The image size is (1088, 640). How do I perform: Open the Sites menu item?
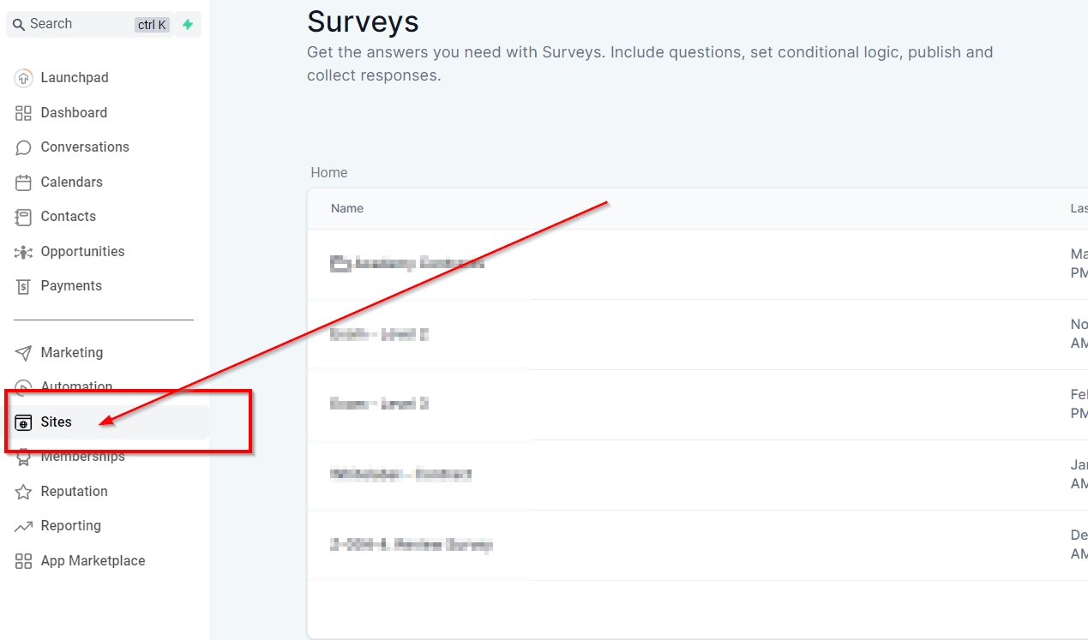click(x=57, y=422)
